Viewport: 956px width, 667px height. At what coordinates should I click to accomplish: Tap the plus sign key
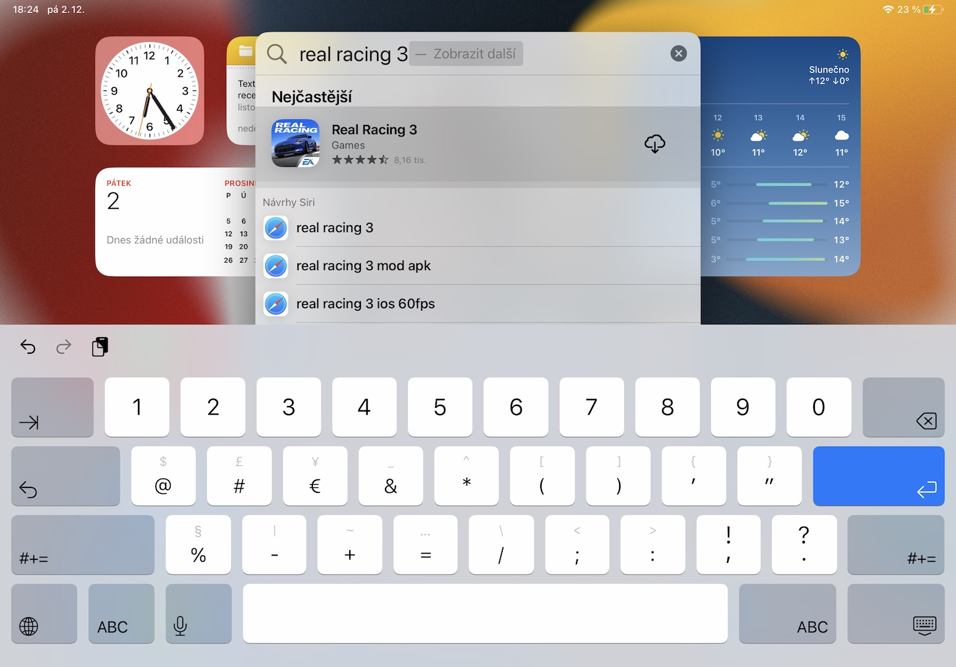coord(350,545)
